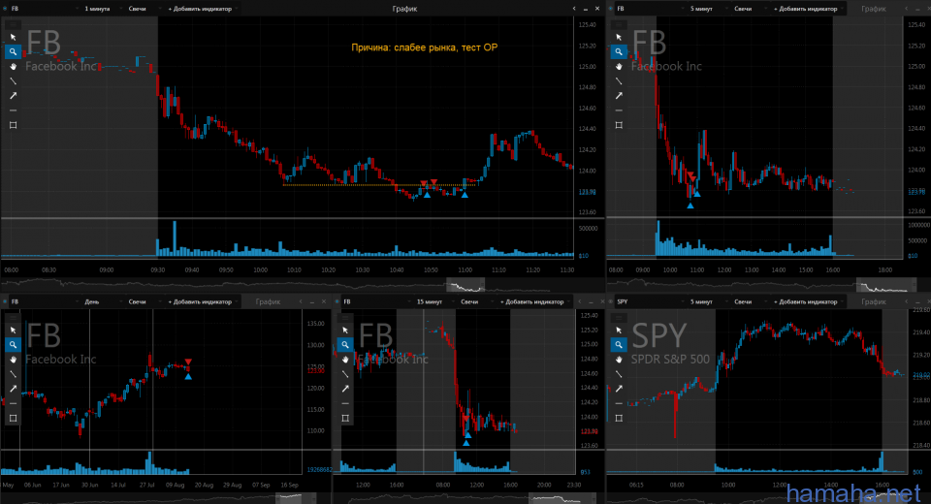Select the cursor tool in FB 15 минут chart
Image resolution: width=931 pixels, height=504 pixels.
click(x=345, y=331)
